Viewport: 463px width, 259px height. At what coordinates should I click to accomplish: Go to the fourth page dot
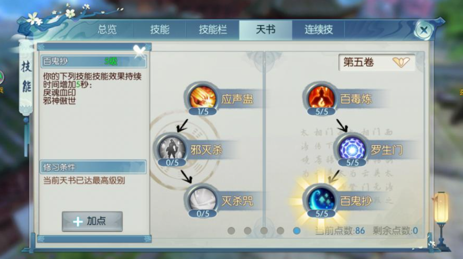pyautogui.click(x=280, y=230)
